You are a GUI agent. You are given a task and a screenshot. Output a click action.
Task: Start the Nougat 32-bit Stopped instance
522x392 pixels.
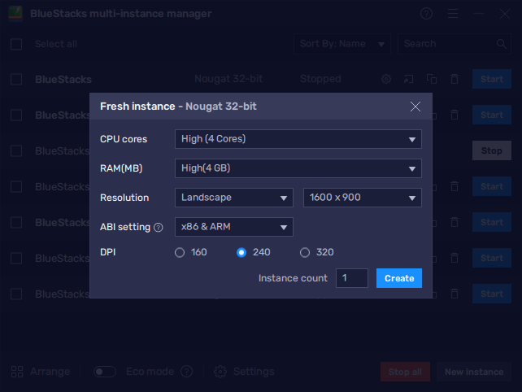coord(492,79)
